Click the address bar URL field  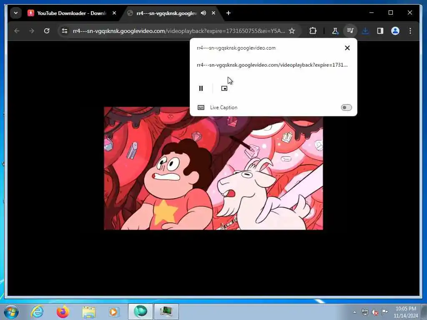point(179,31)
